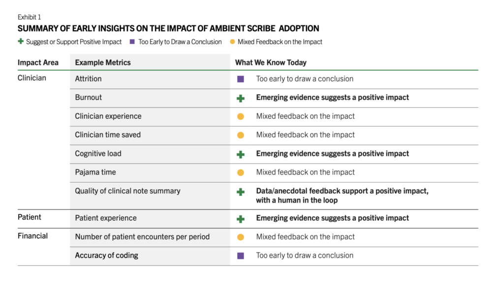Click the yellow circle in Clinician experience row

point(240,117)
